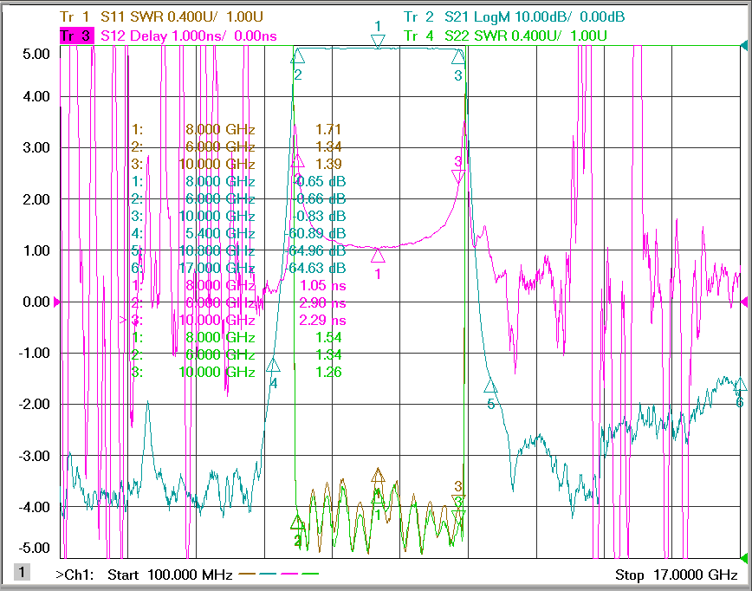Click teal marker 4 triangle on rising edge

coord(273,365)
